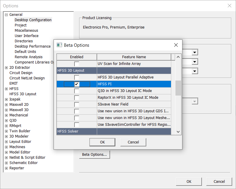
Task: Click the Feature Name column header
Action: [x=134, y=57]
